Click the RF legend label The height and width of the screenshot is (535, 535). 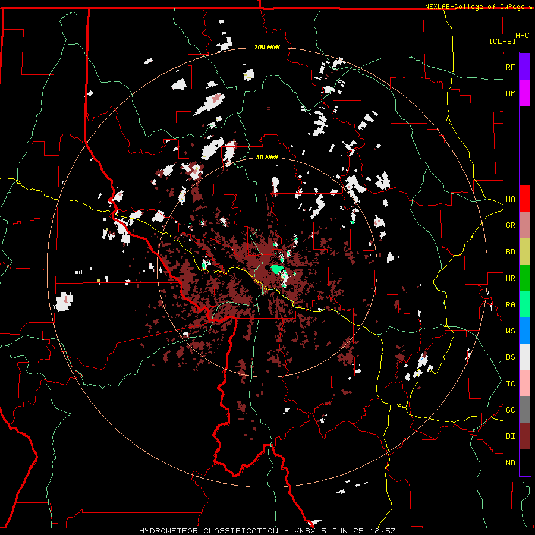point(510,67)
